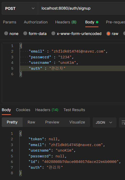The width and height of the screenshot is (125, 180).
Task: Click the request email value zhfldk014745@naver.com
Action: tap(79, 51)
